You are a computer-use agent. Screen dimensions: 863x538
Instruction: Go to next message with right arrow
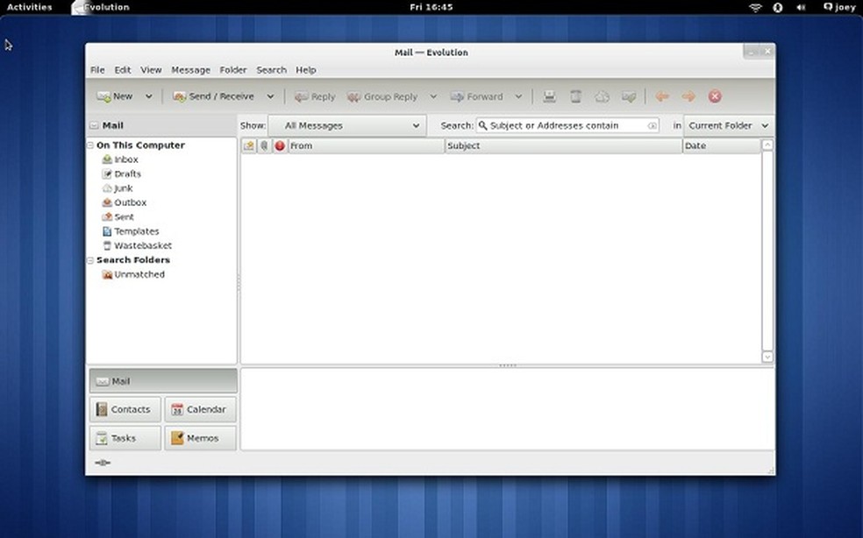pyautogui.click(x=688, y=96)
